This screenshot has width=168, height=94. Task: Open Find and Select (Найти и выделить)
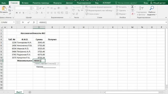pyautogui.click(x=152, y=11)
